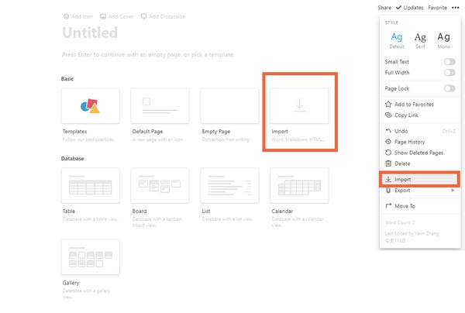Viewport: 465px width, 313px height.
Task: Choose Import in the page menu
Action: (420, 179)
